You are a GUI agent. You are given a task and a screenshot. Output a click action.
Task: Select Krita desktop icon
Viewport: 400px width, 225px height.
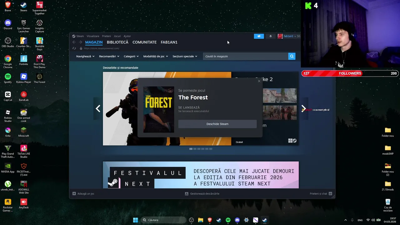click(8, 132)
